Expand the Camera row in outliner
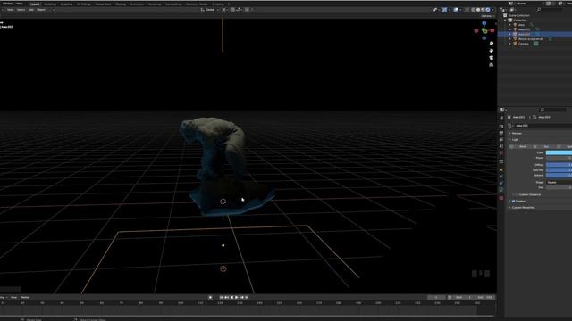Image resolution: width=572 pixels, height=321 pixels. 510,44
